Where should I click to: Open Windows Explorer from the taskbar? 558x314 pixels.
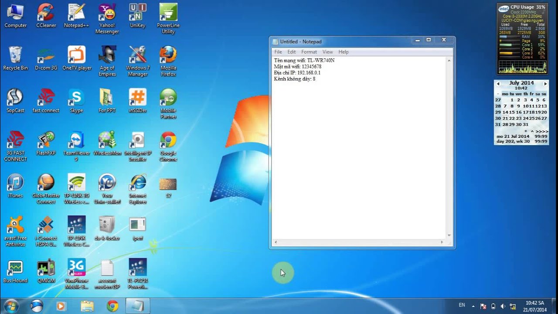click(x=87, y=306)
